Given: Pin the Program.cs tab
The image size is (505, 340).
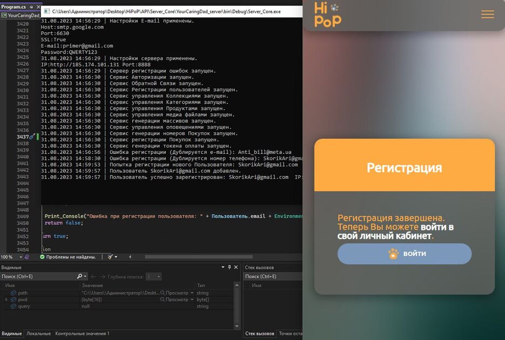Looking at the screenshot, I should [30, 6].
